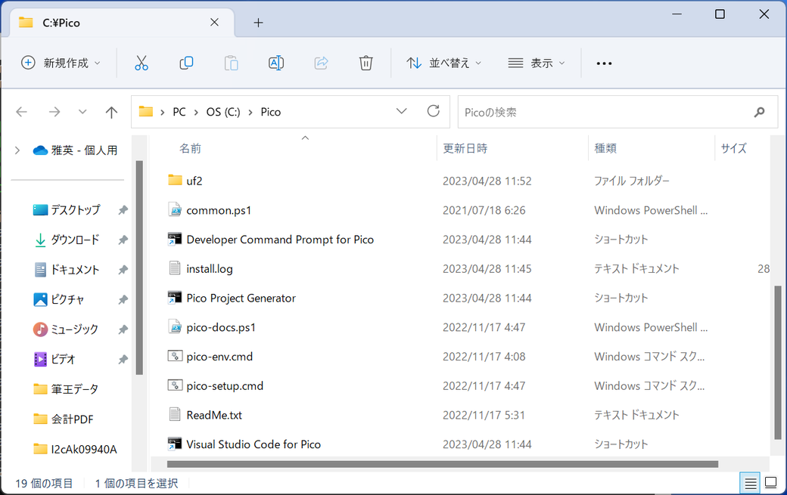This screenshot has width=787, height=495.
Task: Select the pico-setup.cmd file icon
Action: click(175, 385)
